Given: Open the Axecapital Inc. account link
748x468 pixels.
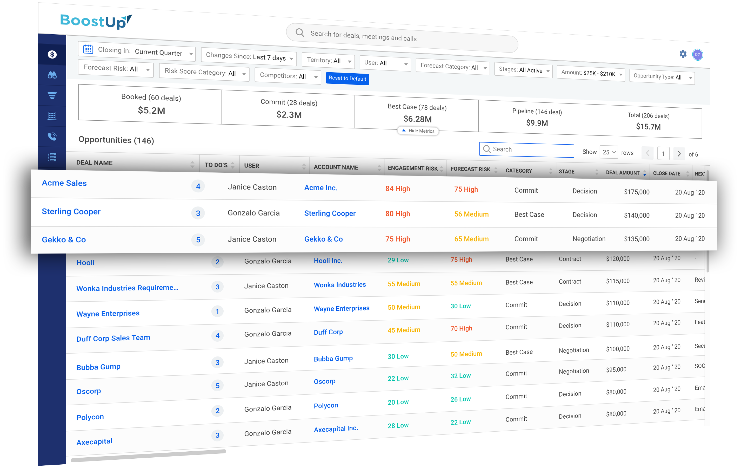Looking at the screenshot, I should (x=336, y=429).
